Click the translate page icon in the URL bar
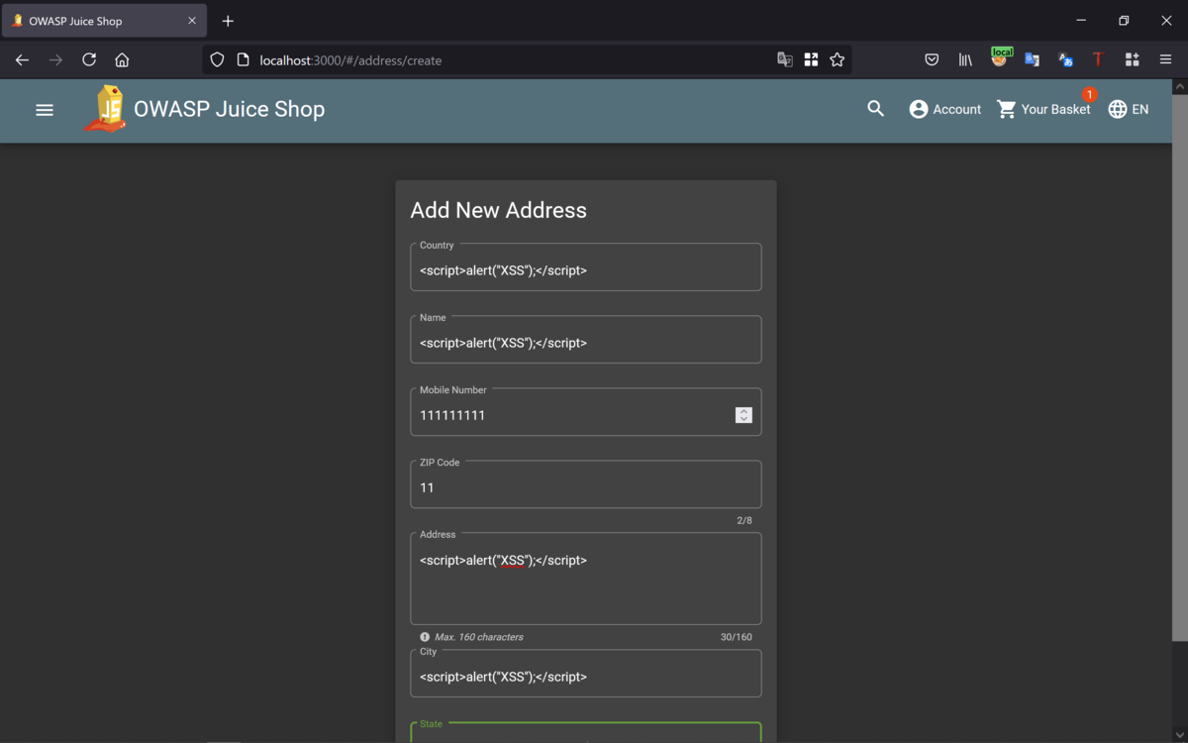 (x=785, y=59)
